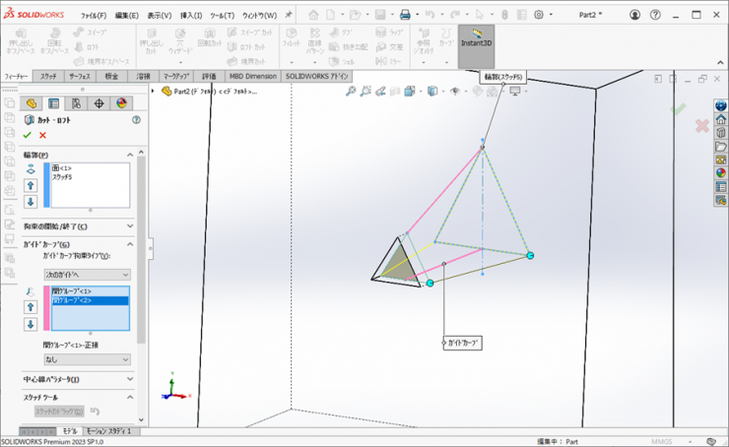729x447 pixels.
Task: Click the green OK checkmark in Cut-Loft panel
Action: point(28,135)
